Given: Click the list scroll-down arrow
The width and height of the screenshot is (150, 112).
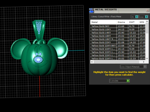Looking at the screenshot, I should [147, 58].
